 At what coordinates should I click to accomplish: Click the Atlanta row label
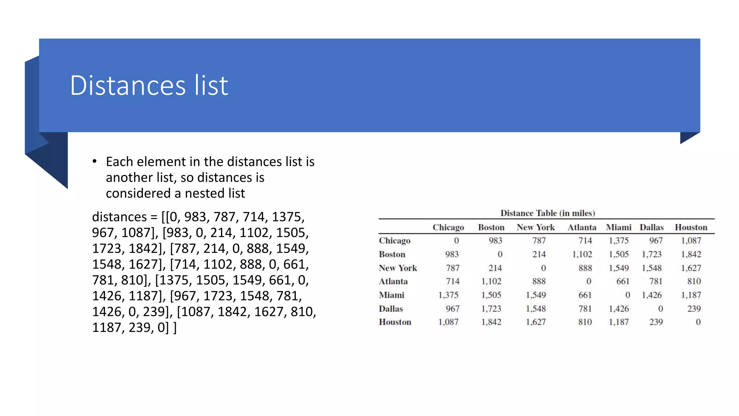(x=393, y=281)
